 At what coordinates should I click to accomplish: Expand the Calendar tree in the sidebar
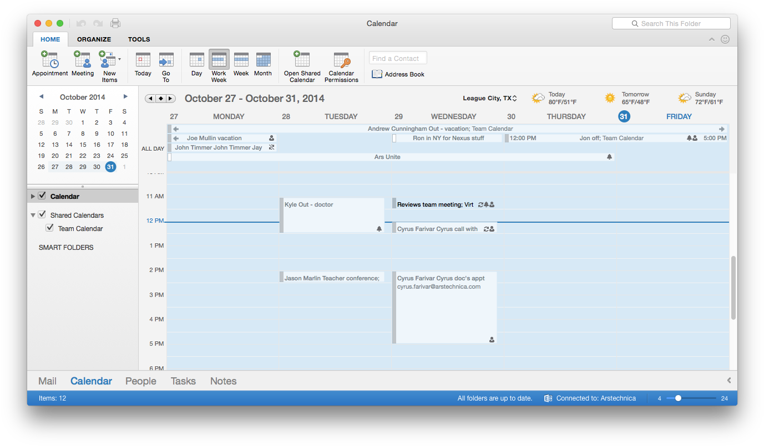tap(33, 196)
